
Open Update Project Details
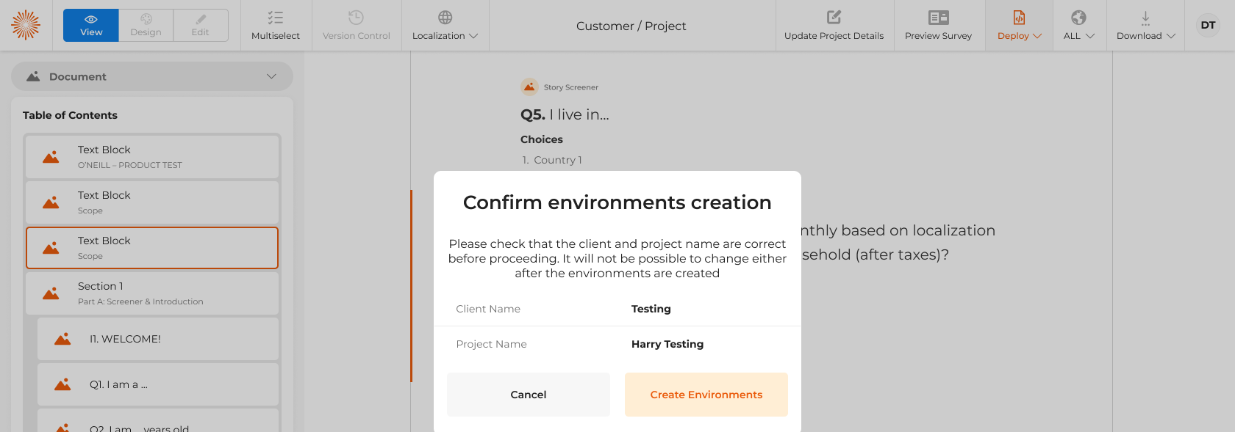(x=834, y=25)
